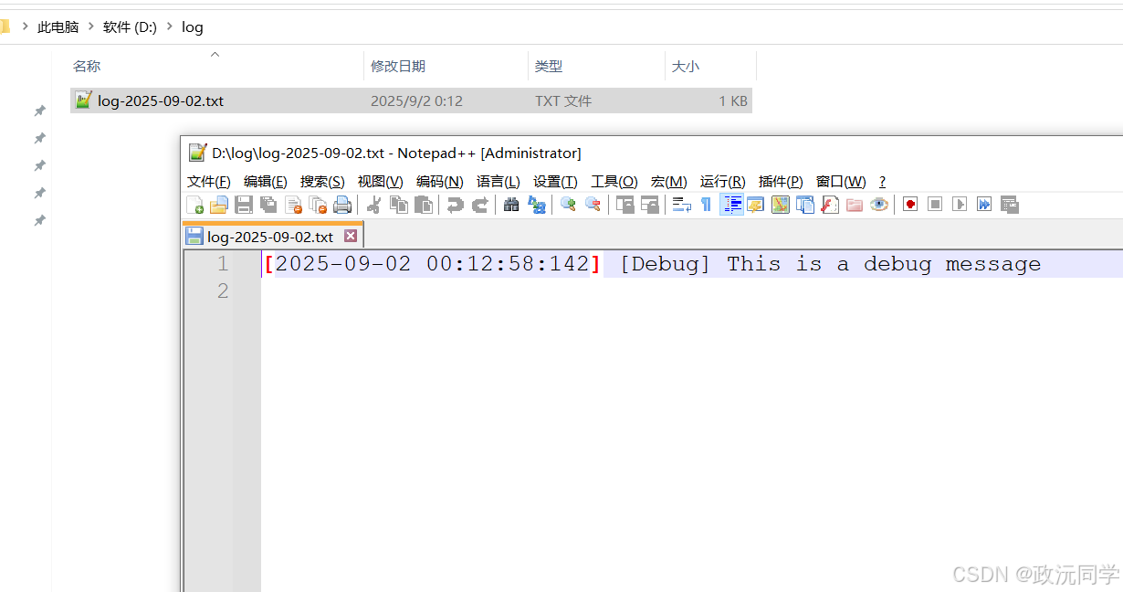Zoom in using the toolbar magnifier
The height and width of the screenshot is (592, 1123).
[568, 205]
